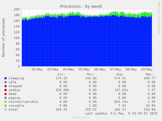This screenshot has width=162, height=121.
Task: Click zombie maximum value 1.97
Action: point(152,90)
